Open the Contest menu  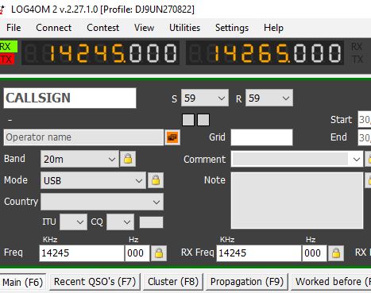point(102,28)
